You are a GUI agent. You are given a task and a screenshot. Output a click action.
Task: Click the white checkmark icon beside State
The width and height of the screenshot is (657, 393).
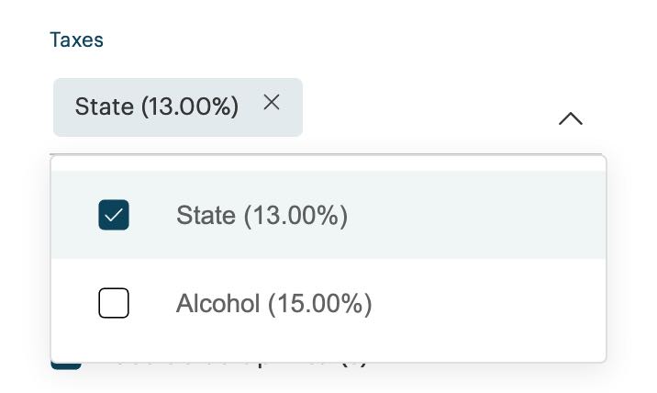click(114, 215)
